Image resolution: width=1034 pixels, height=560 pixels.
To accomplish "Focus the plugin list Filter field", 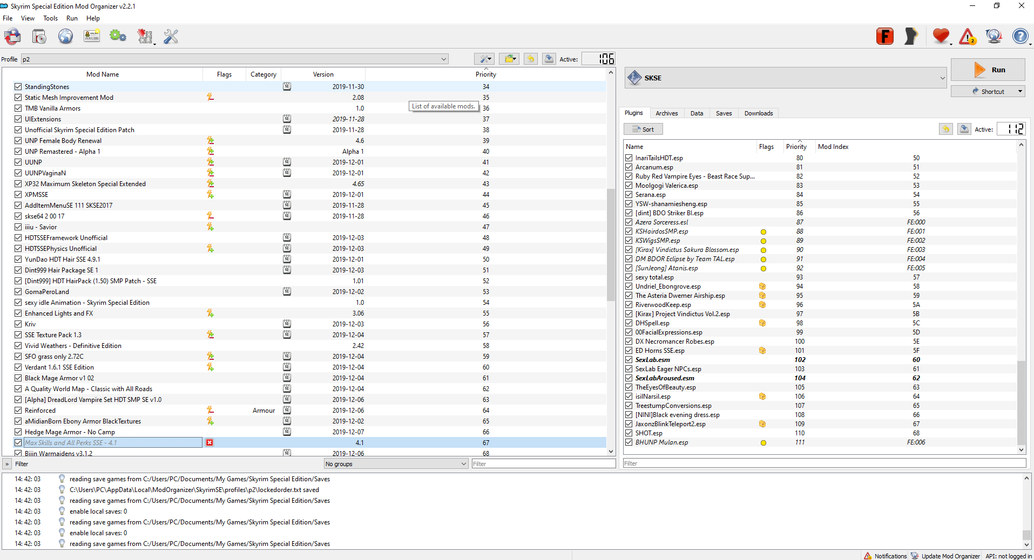I will click(x=825, y=463).
